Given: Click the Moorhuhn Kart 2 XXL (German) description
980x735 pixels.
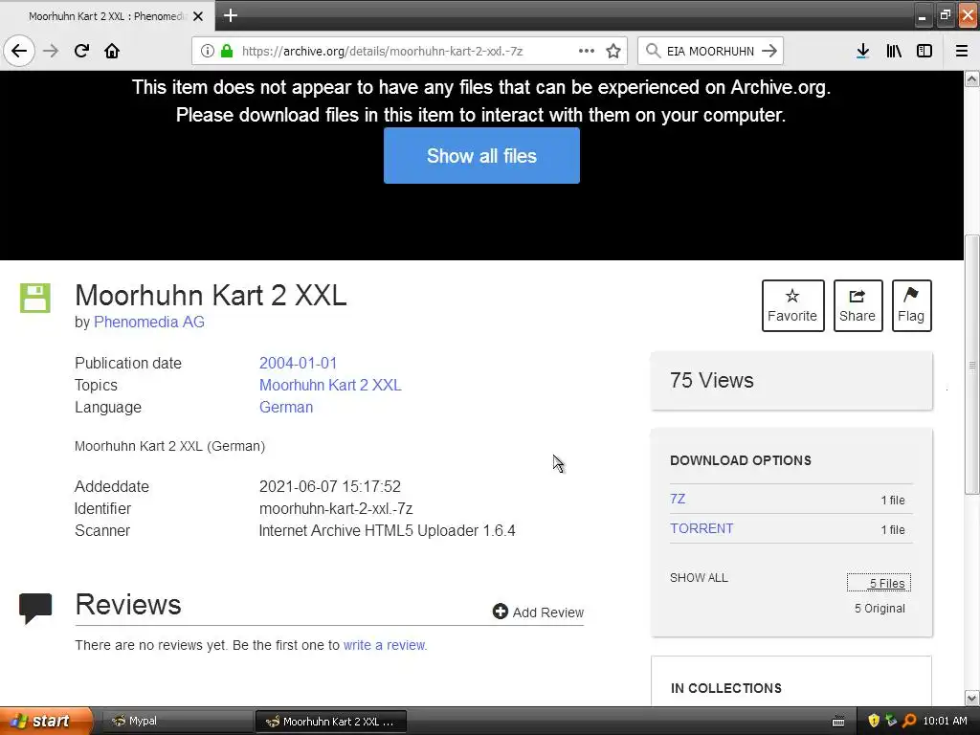Looking at the screenshot, I should pyautogui.click(x=170, y=446).
